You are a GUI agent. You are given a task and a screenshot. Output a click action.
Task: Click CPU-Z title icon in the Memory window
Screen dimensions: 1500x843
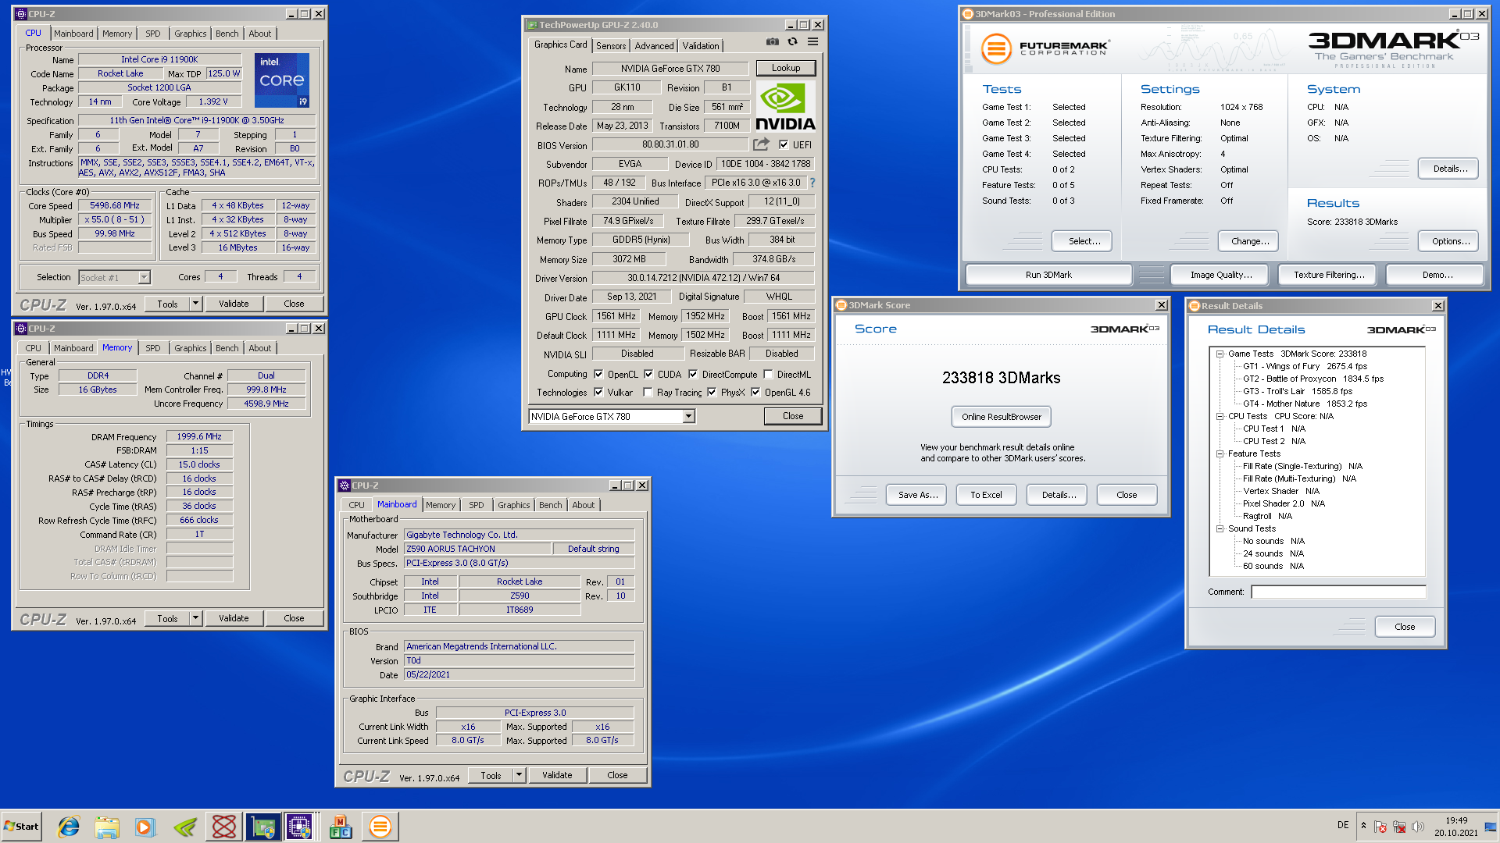[x=21, y=329]
